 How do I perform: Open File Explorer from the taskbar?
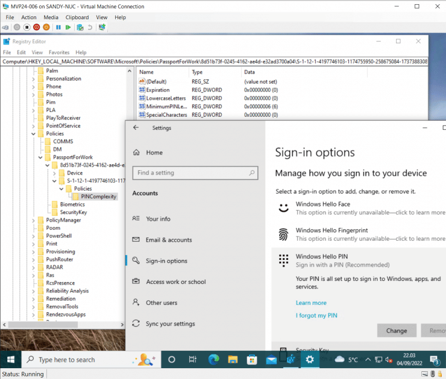tap(233, 360)
